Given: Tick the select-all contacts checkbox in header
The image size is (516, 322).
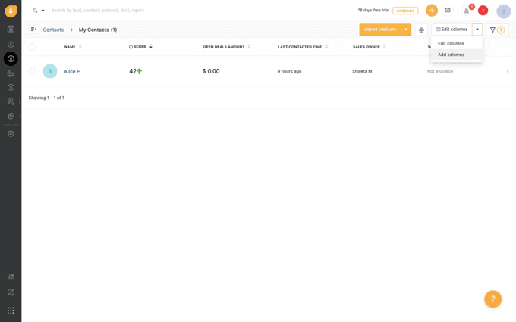Looking at the screenshot, I should (x=32, y=47).
